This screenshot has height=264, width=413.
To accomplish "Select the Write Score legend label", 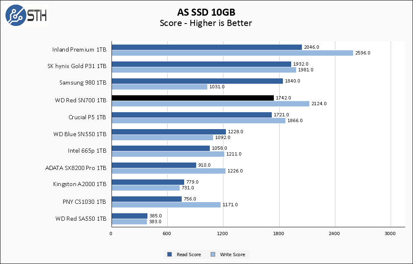I will point(233,255).
